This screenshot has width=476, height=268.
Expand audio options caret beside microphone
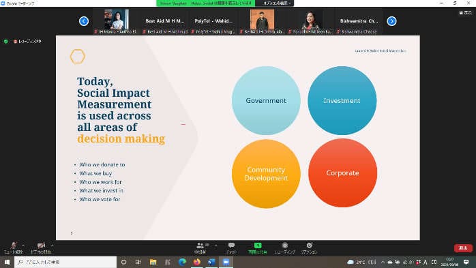pyautogui.click(x=23, y=245)
